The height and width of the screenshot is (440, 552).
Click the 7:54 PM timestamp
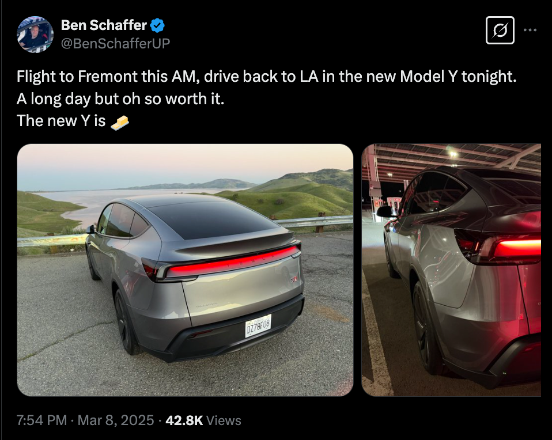pos(41,420)
